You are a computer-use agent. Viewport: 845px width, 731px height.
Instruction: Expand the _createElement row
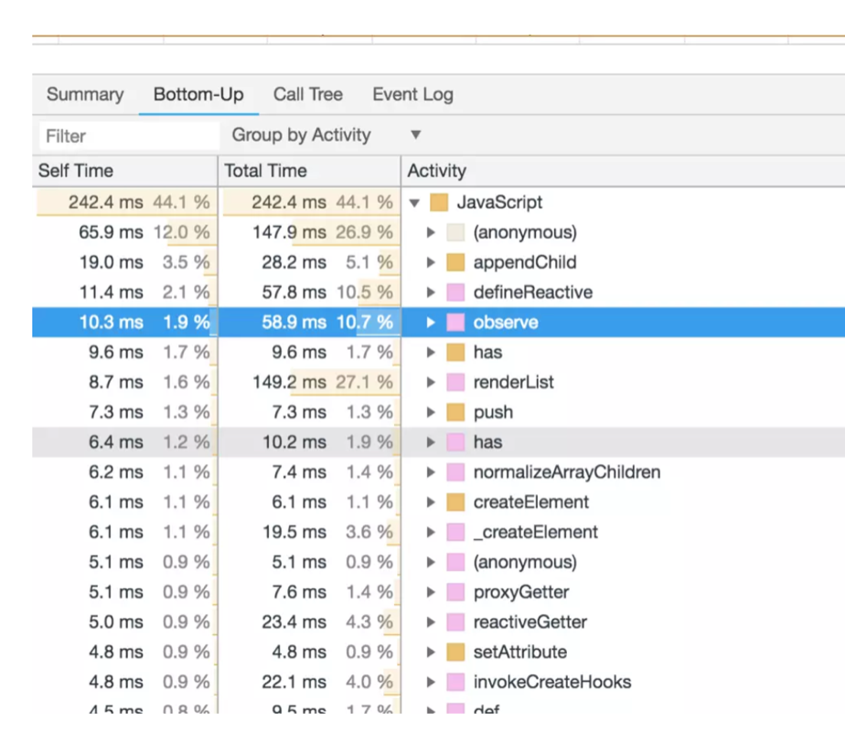[431, 533]
